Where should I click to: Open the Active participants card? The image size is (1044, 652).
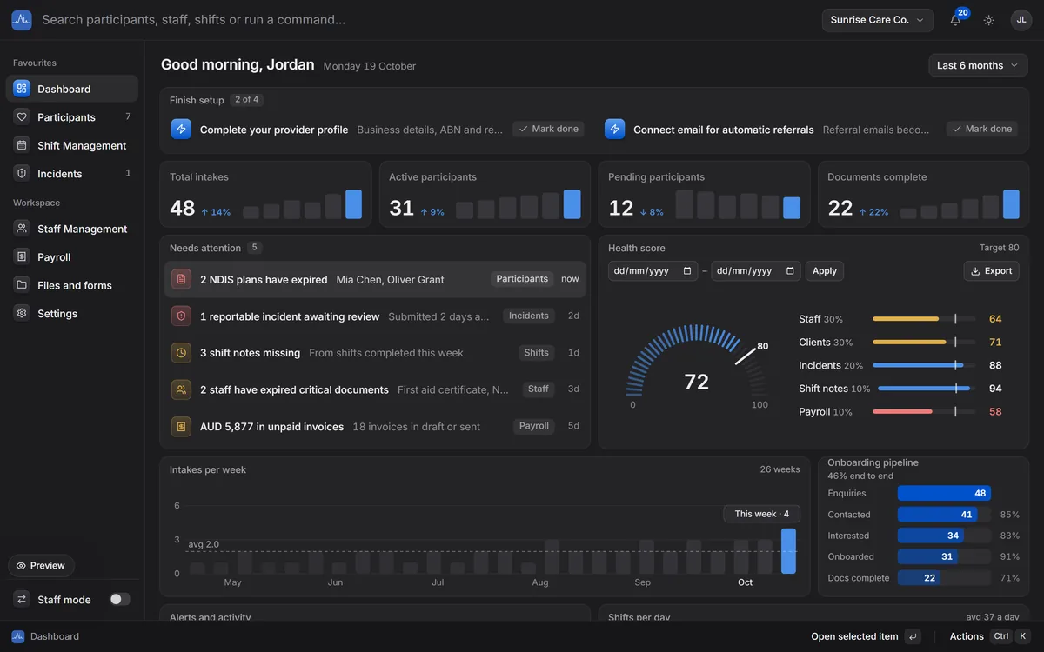point(485,194)
